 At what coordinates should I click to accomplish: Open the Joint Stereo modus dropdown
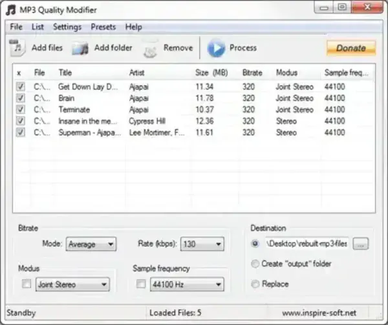click(72, 284)
